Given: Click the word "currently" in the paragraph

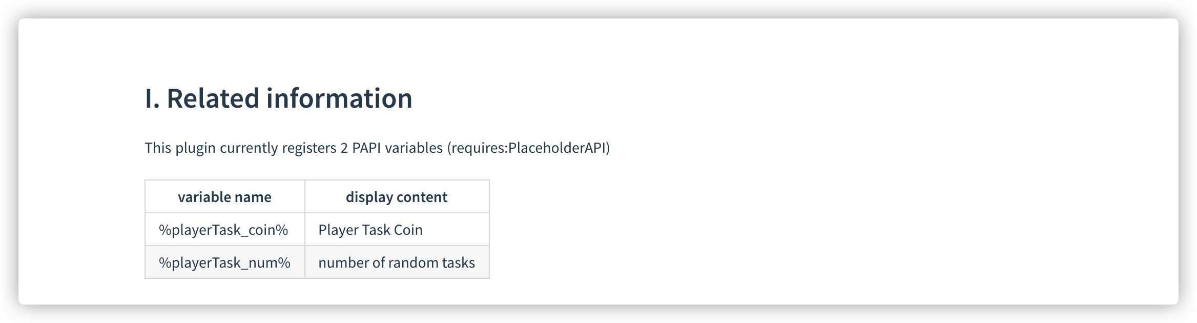Looking at the screenshot, I should coord(249,148).
